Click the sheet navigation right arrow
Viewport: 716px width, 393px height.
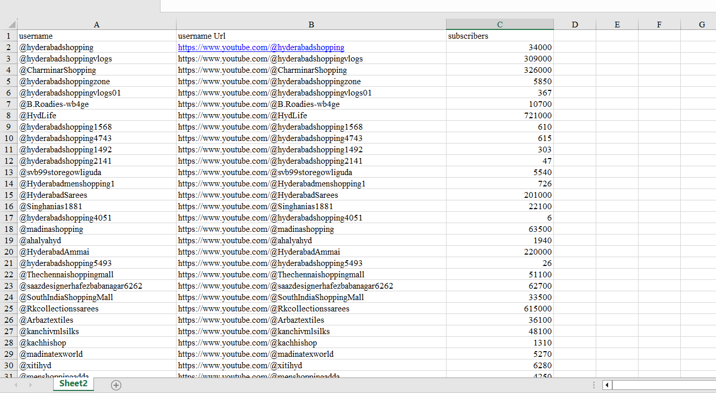coord(31,385)
